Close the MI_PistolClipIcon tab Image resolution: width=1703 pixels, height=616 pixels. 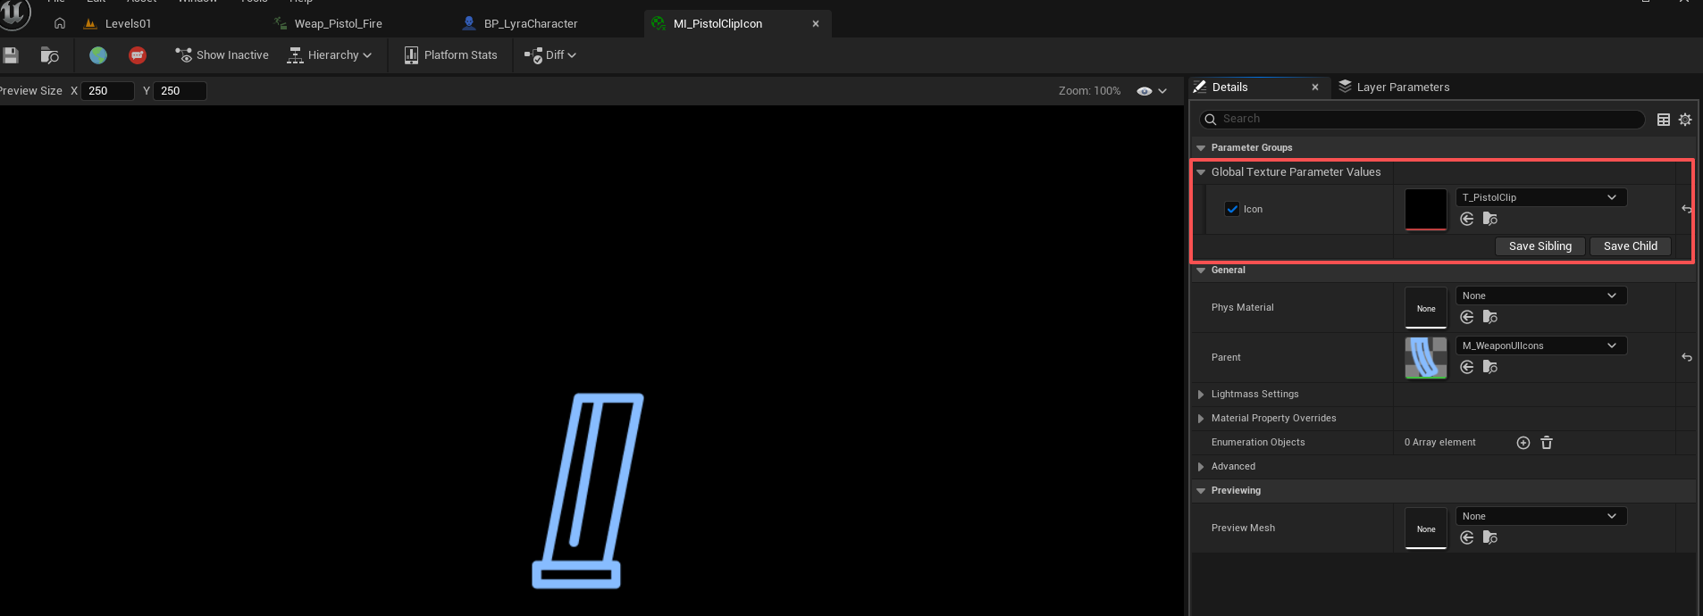click(x=816, y=24)
